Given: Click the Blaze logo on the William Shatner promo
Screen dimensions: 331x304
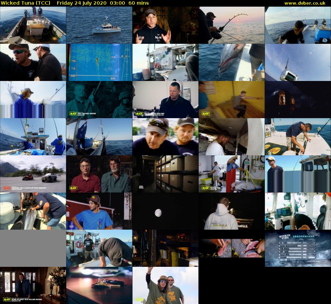Looking at the screenshot, I should 7,300.
